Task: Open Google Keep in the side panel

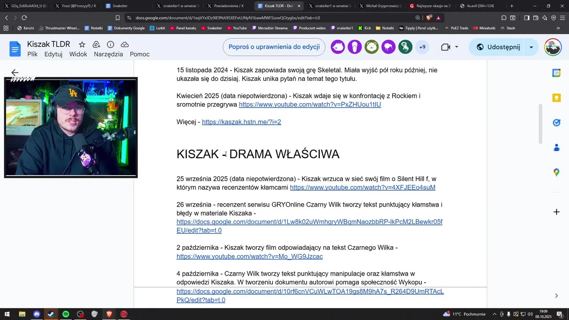Action: coord(556,98)
